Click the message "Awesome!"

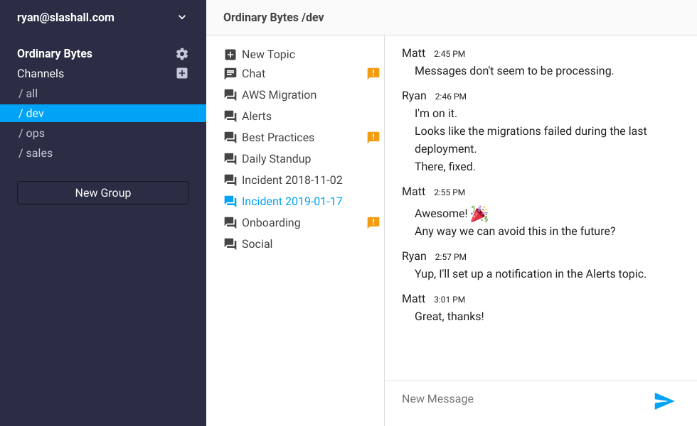click(x=440, y=214)
